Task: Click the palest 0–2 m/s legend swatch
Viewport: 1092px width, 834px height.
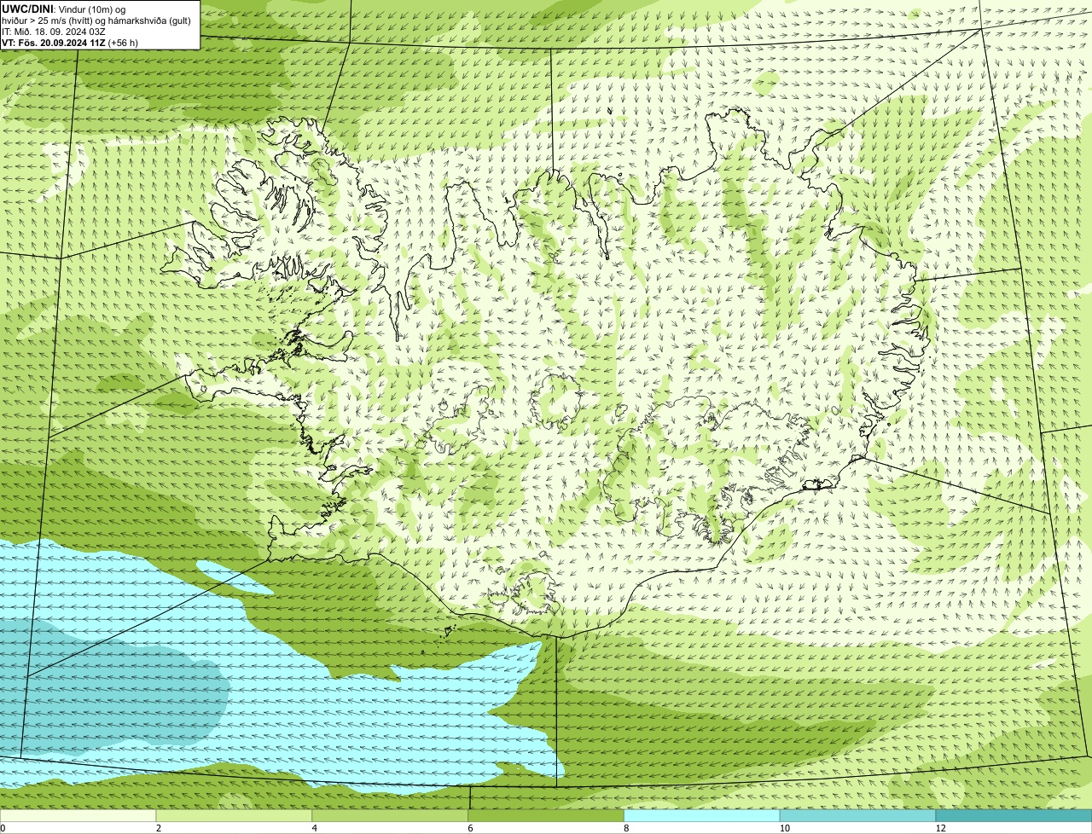Action: 78,815
